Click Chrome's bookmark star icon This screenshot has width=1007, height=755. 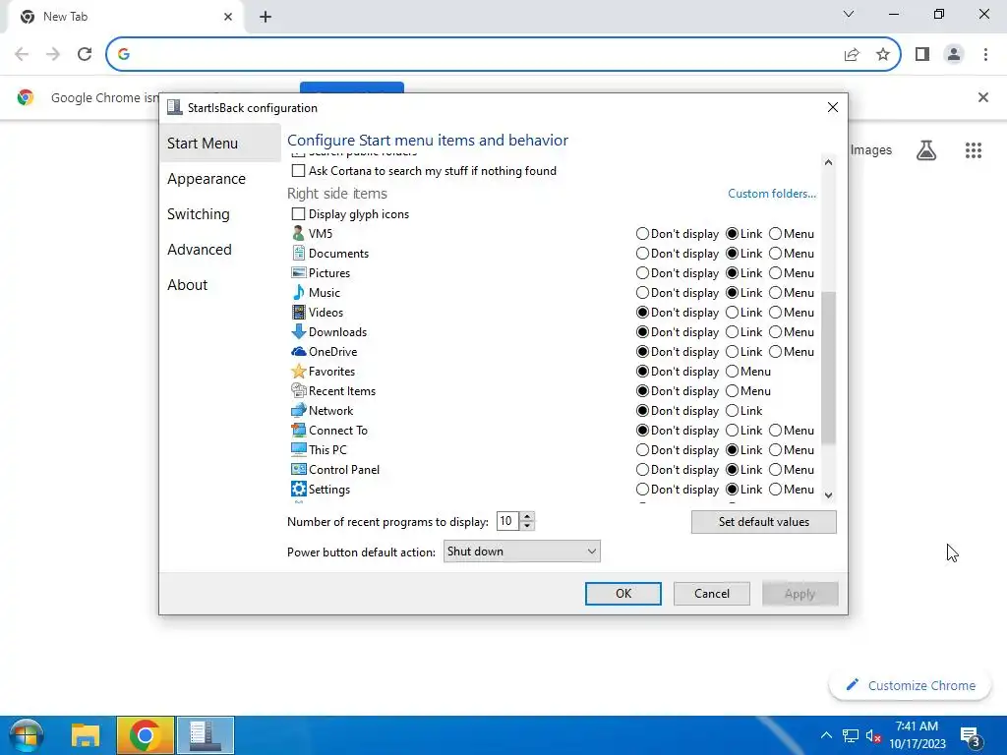coord(883,54)
